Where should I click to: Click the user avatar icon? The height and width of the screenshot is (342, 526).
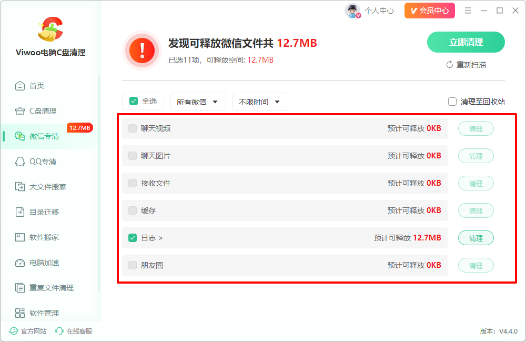[x=352, y=11]
